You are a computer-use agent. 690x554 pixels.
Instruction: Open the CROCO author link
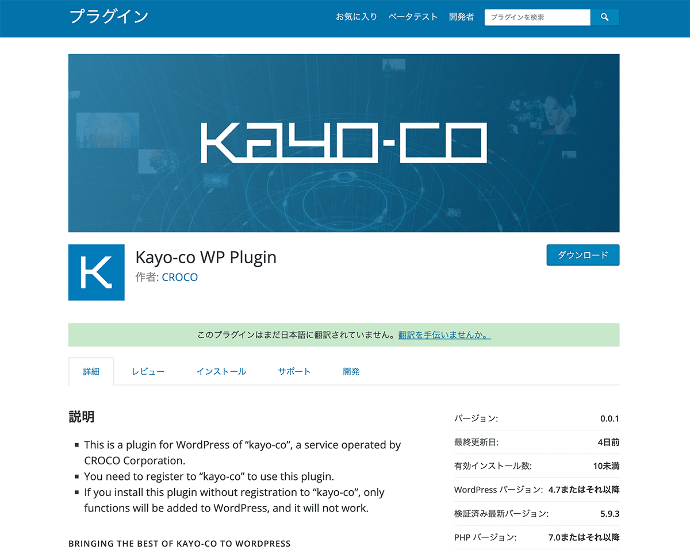(180, 277)
